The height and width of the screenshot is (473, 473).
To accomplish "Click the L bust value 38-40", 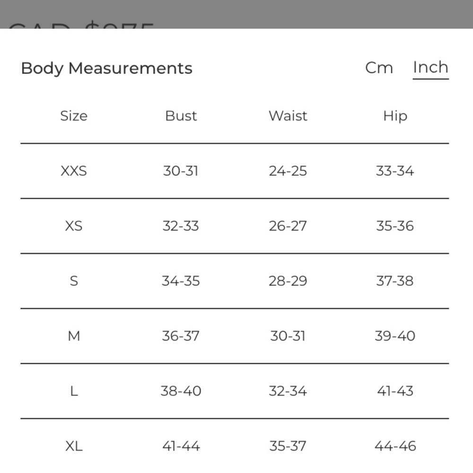I will tap(181, 391).
